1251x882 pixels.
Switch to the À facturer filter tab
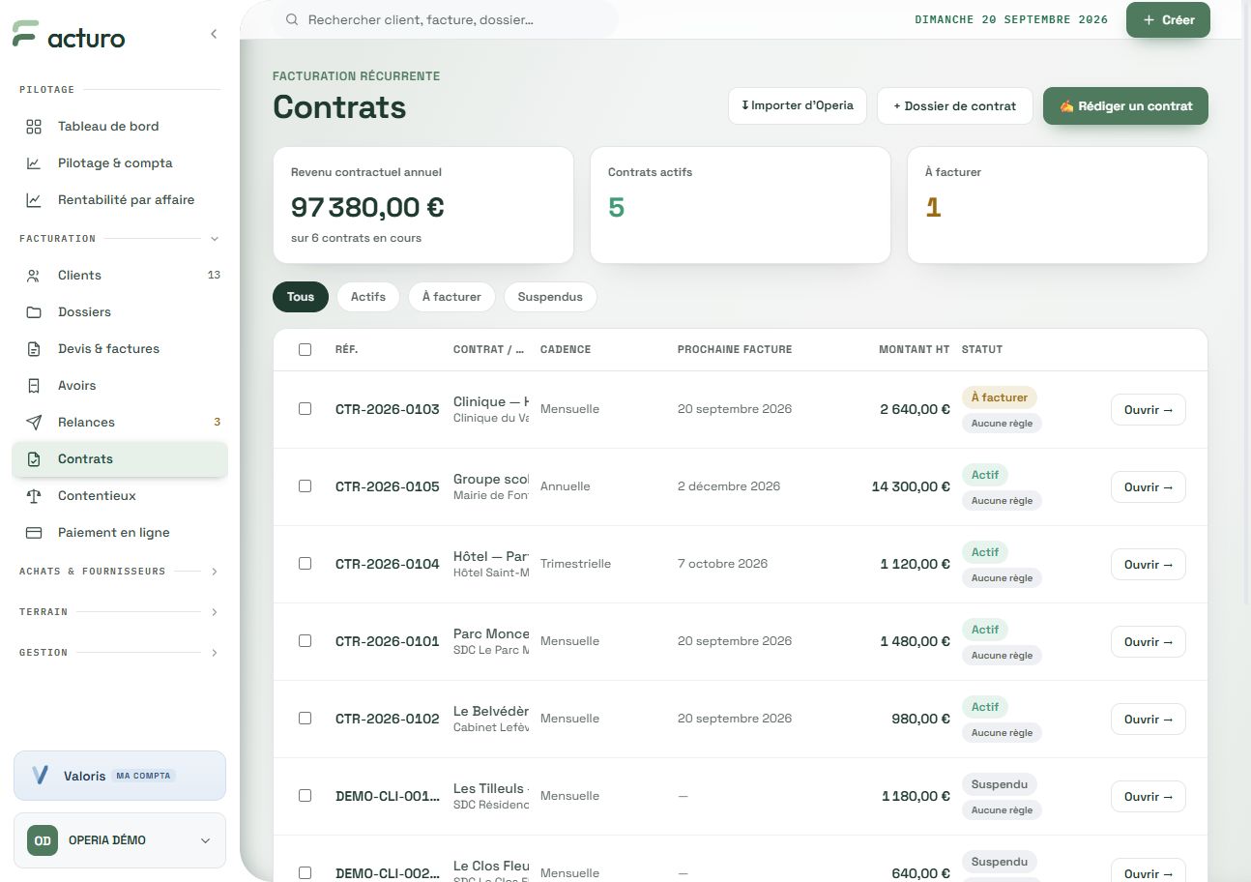tap(451, 297)
